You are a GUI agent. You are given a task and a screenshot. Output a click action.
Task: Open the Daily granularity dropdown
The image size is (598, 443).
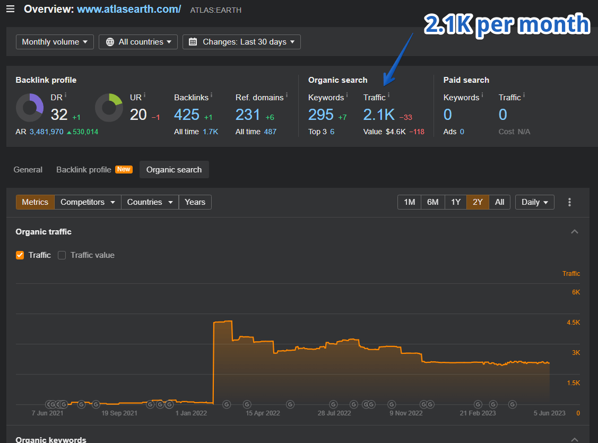tap(535, 202)
